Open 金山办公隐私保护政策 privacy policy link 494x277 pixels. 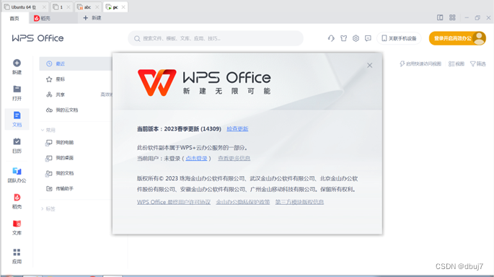click(x=243, y=202)
